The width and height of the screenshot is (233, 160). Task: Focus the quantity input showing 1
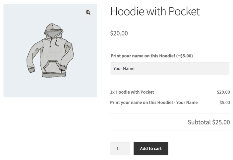(120, 148)
